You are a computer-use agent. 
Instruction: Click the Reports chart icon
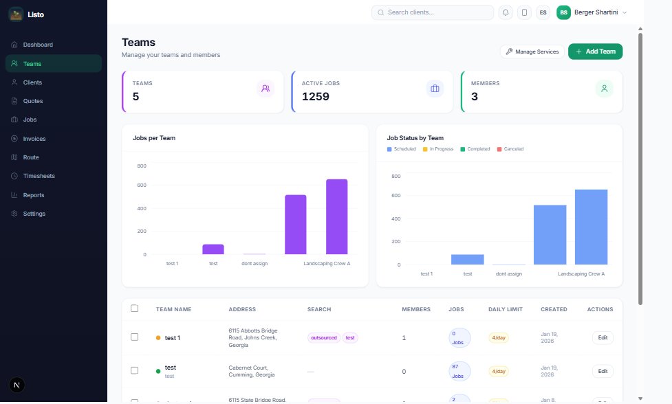point(14,194)
